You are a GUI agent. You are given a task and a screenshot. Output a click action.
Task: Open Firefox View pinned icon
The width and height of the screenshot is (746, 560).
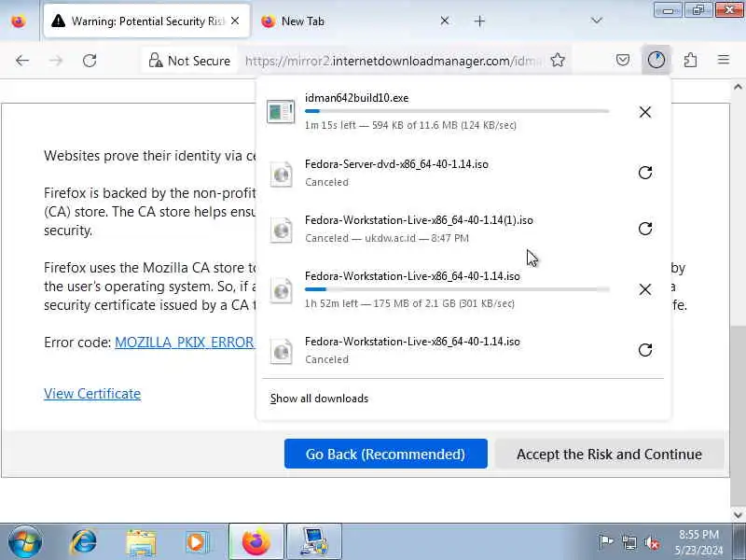coord(19,21)
